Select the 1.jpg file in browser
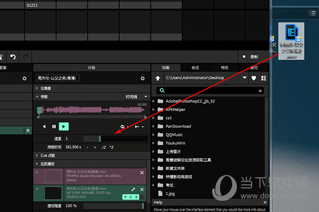The image size is (319, 212). 170,194
